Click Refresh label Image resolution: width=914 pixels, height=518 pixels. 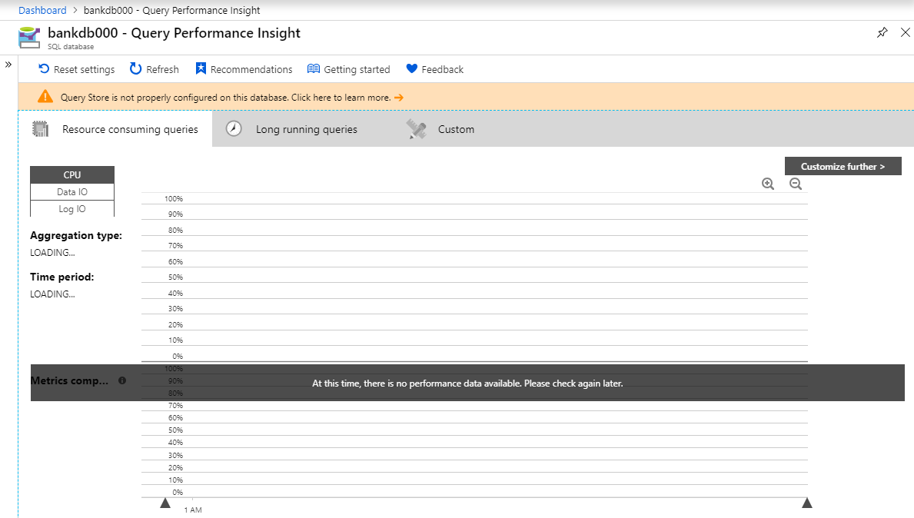click(x=163, y=69)
